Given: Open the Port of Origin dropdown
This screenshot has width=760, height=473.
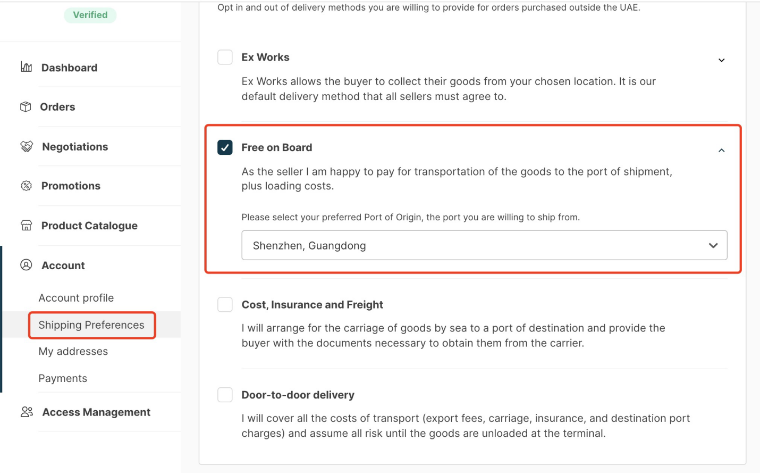Looking at the screenshot, I should click(x=484, y=245).
